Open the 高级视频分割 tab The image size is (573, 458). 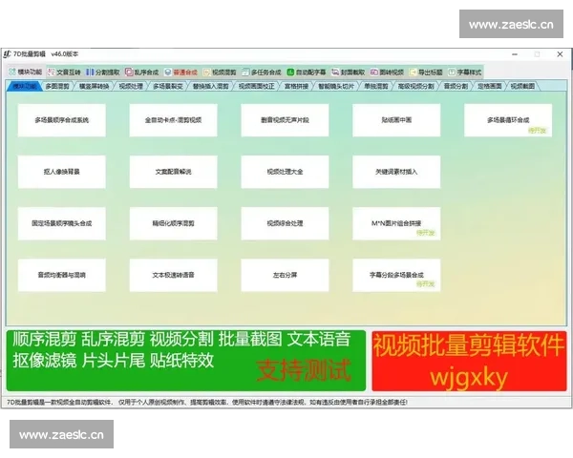[415, 86]
